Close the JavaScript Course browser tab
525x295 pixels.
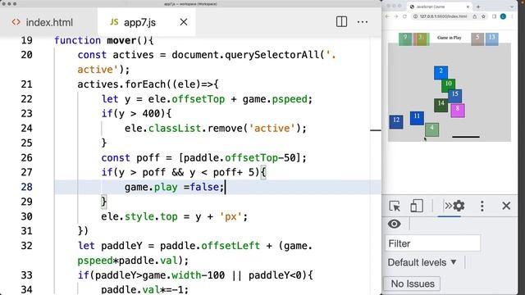468,7
